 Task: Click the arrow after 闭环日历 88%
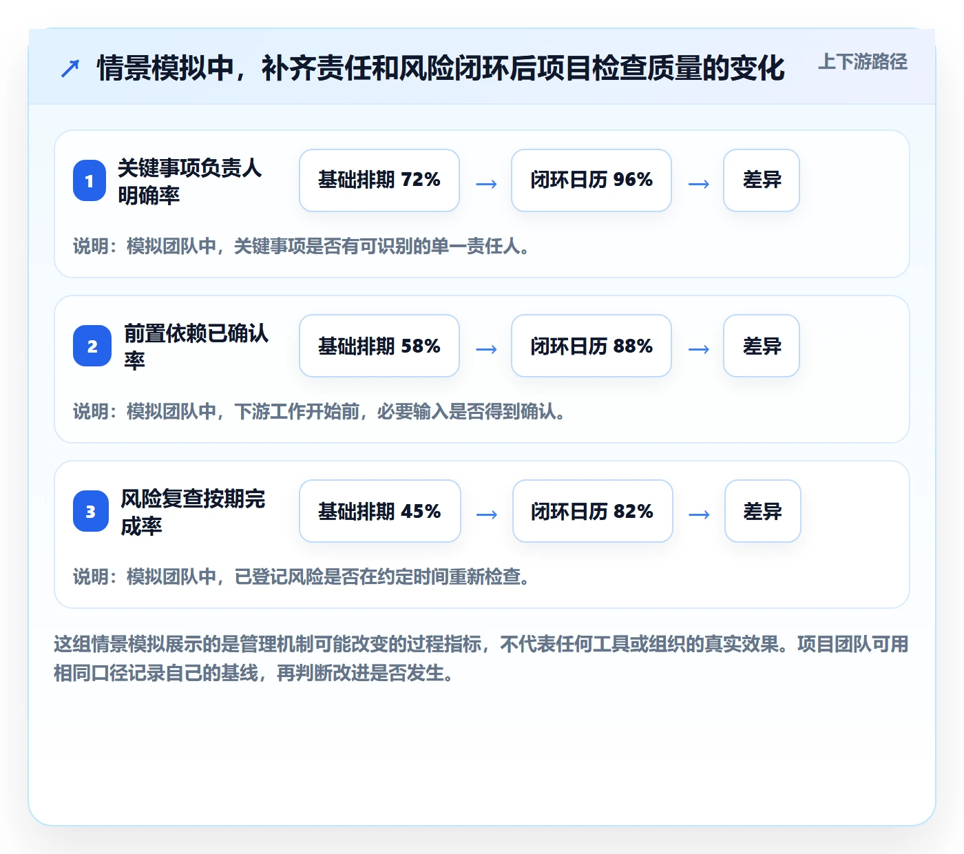point(699,349)
